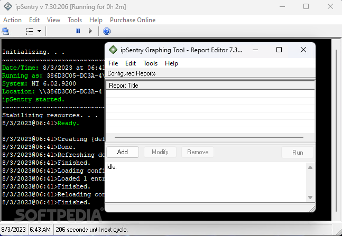Open Edit menu in Report Editor

[131, 63]
